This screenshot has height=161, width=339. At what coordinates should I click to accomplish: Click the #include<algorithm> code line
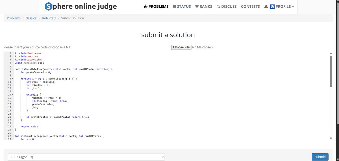click(x=29, y=59)
